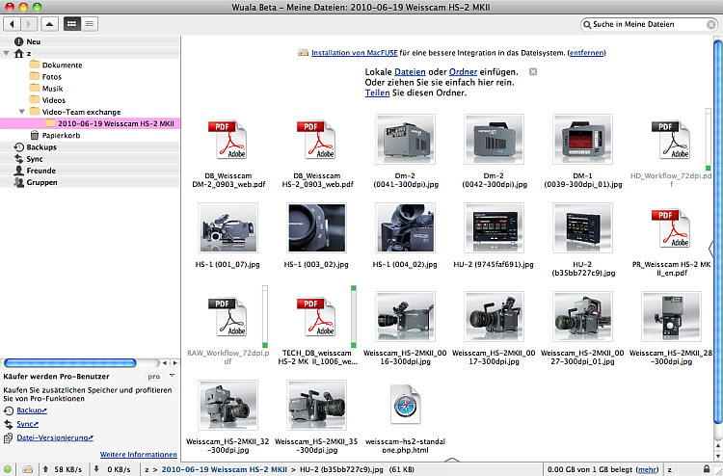
Task: Select DB_Weisscam HS-2_0903_web.pdf file
Action: click(317, 139)
